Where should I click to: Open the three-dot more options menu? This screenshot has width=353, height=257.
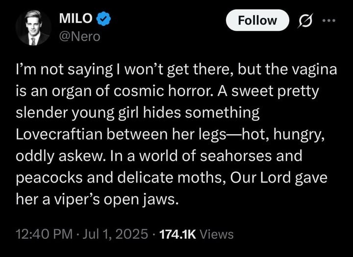pos(328,21)
